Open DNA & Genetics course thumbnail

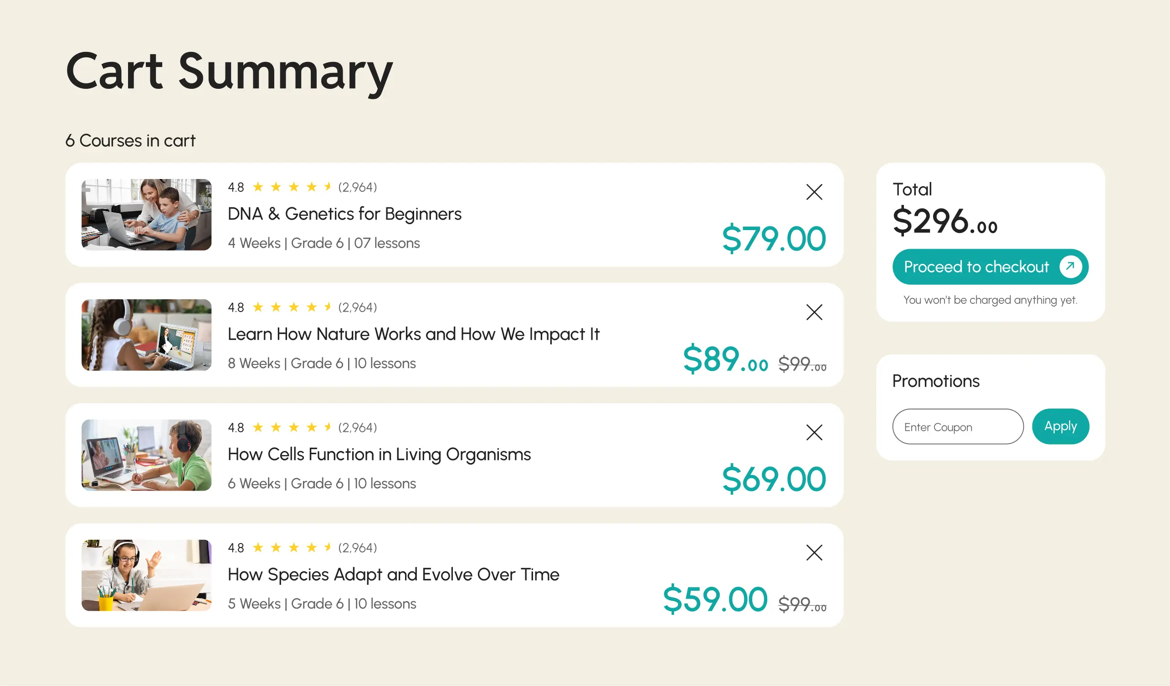(146, 215)
